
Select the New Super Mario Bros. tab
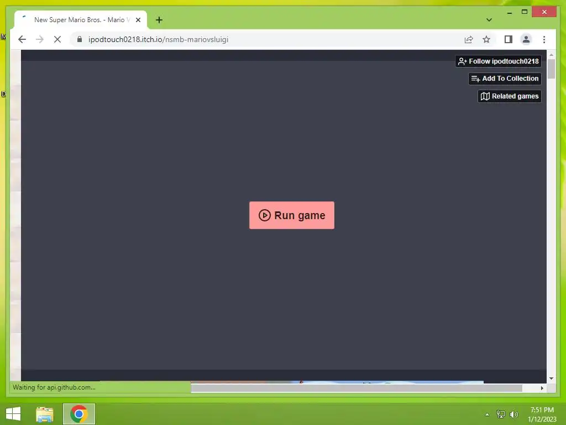tap(81, 20)
